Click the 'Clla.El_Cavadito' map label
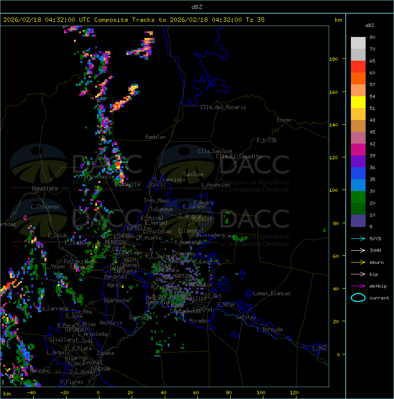394x399 pixels. [x=239, y=156]
